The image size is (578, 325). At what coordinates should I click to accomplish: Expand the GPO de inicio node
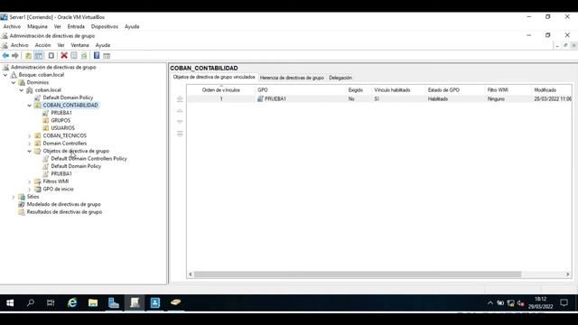click(x=30, y=190)
